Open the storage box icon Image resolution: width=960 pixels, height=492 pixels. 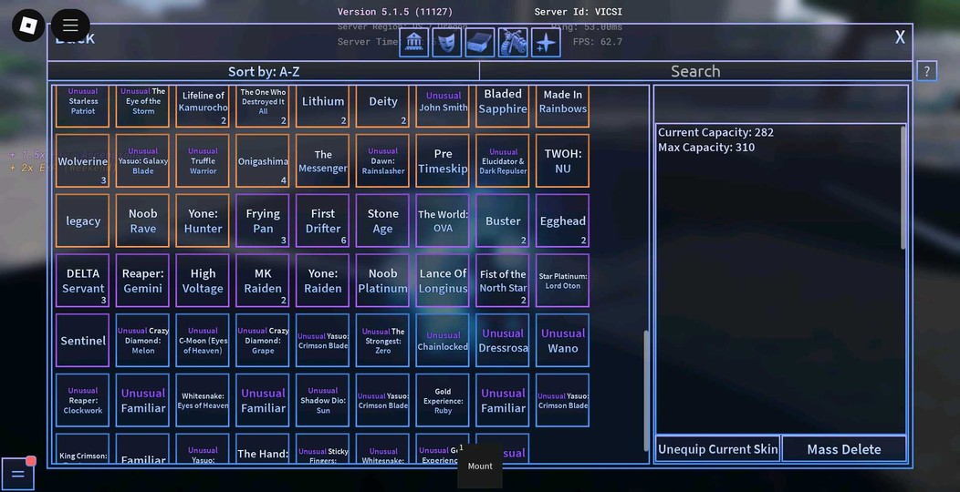[x=480, y=43]
